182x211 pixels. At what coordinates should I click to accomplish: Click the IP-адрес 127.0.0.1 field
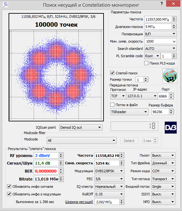pos(142,96)
